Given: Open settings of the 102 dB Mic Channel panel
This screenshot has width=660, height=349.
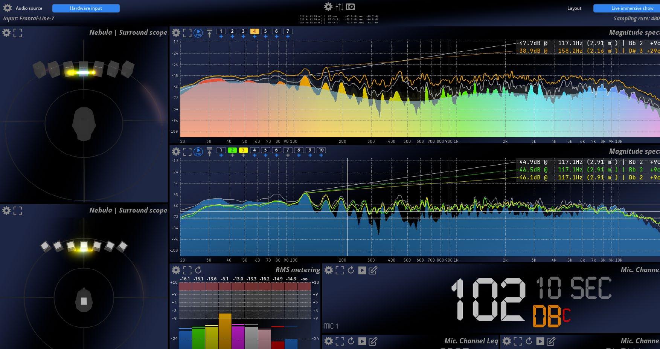Looking at the screenshot, I should tap(329, 270).
